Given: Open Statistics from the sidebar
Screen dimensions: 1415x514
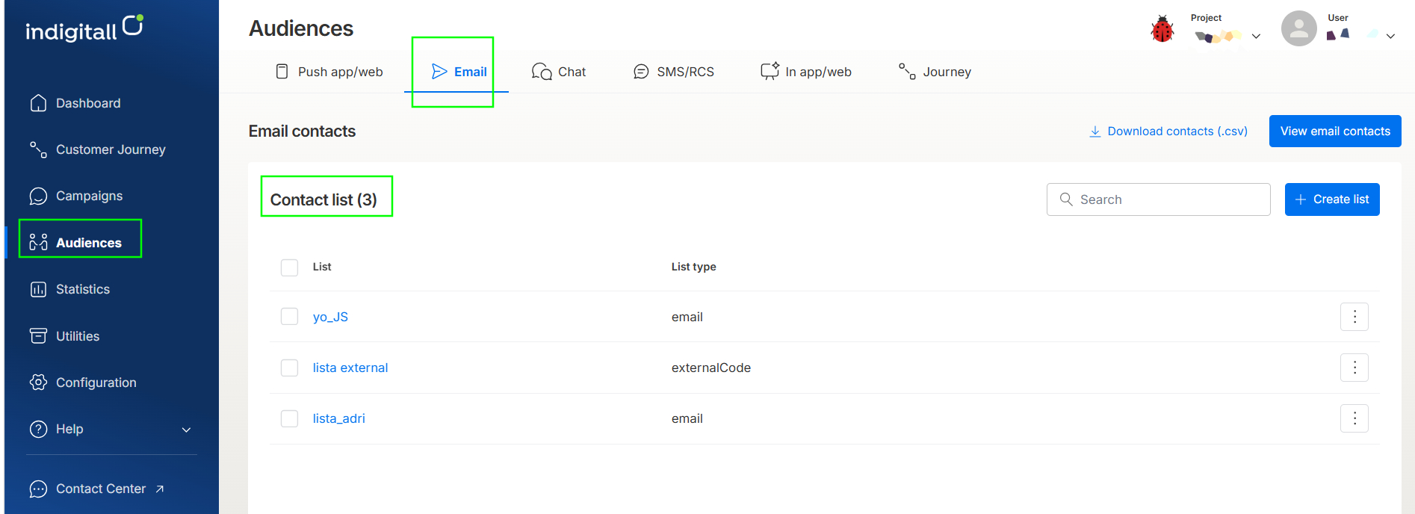Looking at the screenshot, I should (83, 289).
